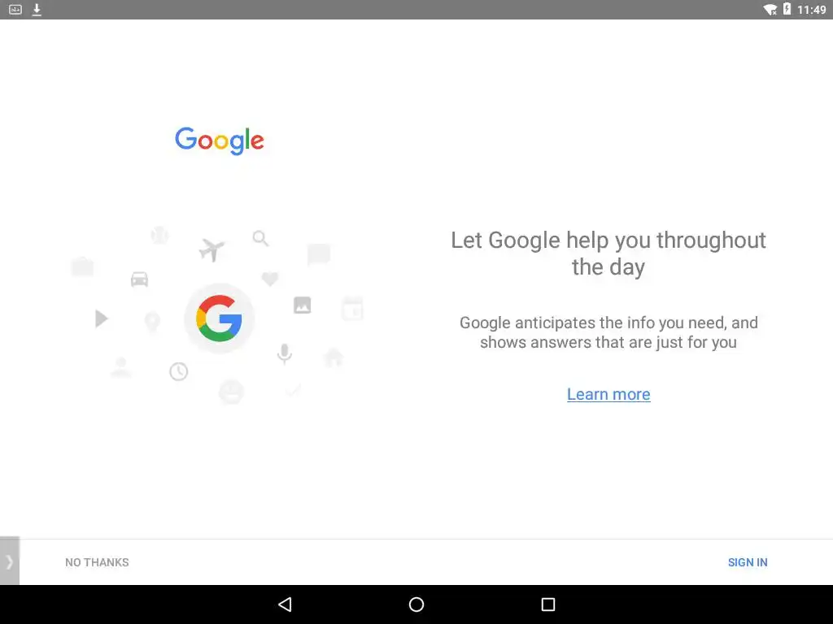The width and height of the screenshot is (833, 624).
Task: Tap the microphone icon
Action: pos(284,353)
